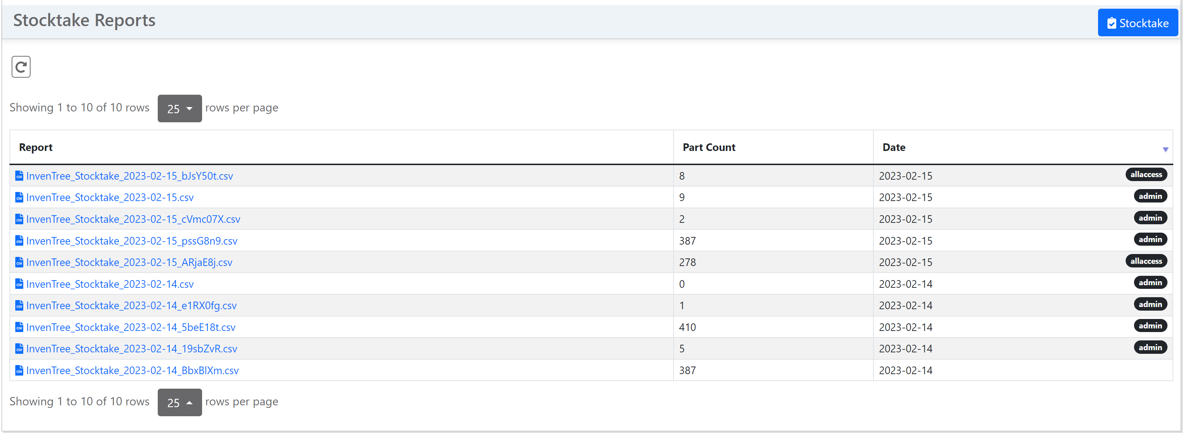Open InvenTree_Stocktake_2023-02-14_e1RX0fg.csv link

pos(131,306)
